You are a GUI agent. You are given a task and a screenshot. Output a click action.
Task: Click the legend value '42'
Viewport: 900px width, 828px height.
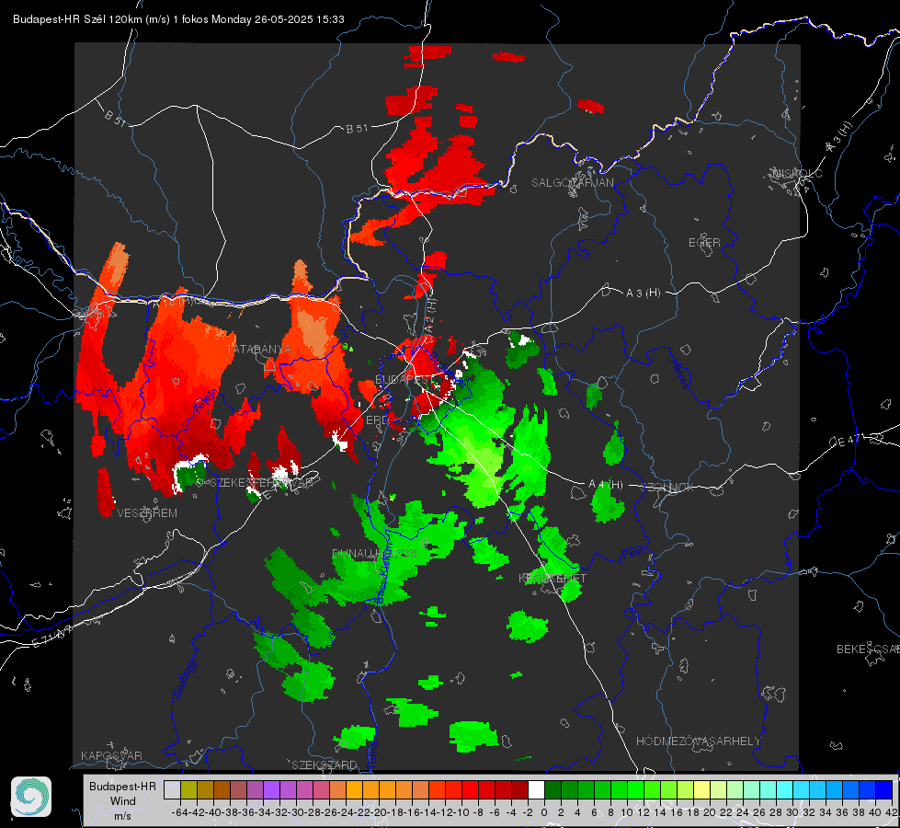tap(892, 812)
